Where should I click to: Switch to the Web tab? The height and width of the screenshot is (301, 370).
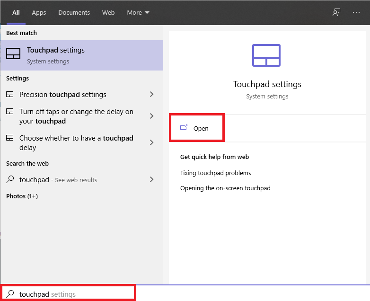click(108, 12)
